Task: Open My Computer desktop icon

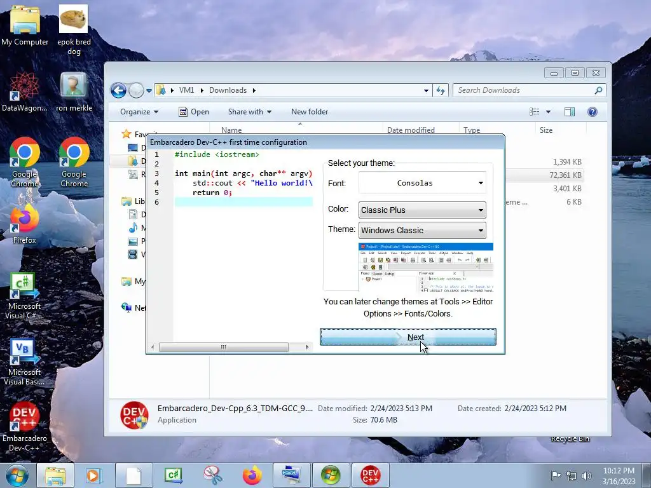Action: (x=25, y=25)
